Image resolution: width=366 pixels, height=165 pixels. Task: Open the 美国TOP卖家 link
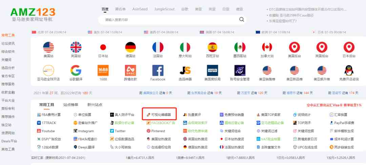268,115
